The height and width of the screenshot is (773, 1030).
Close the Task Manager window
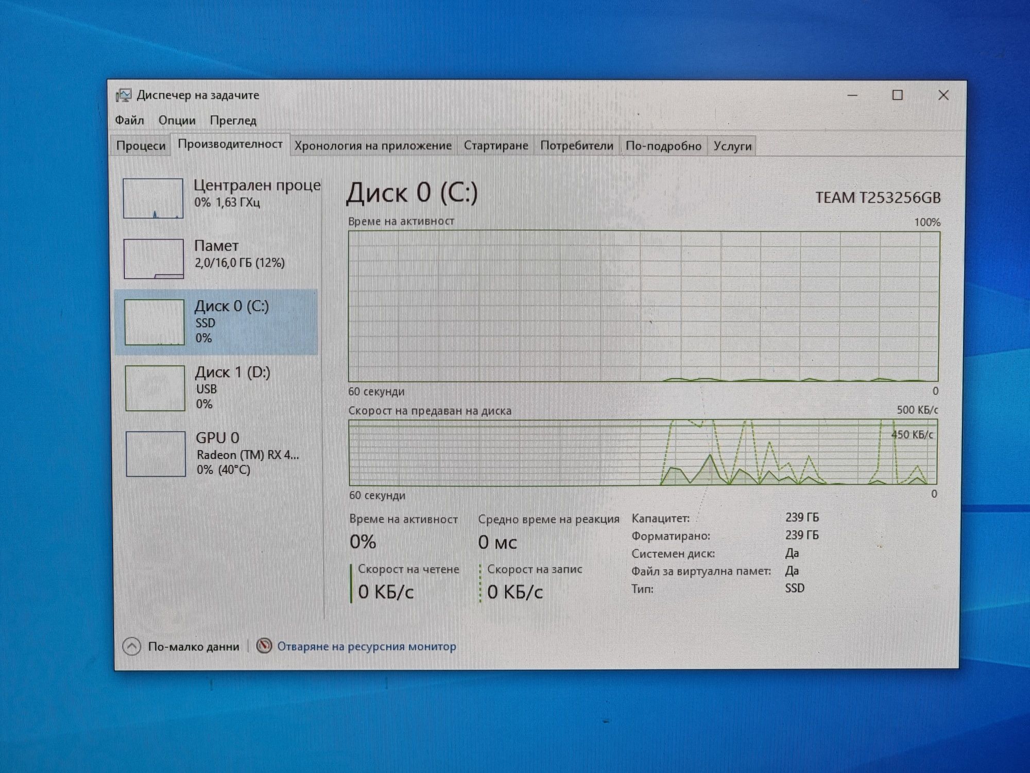pyautogui.click(x=943, y=95)
